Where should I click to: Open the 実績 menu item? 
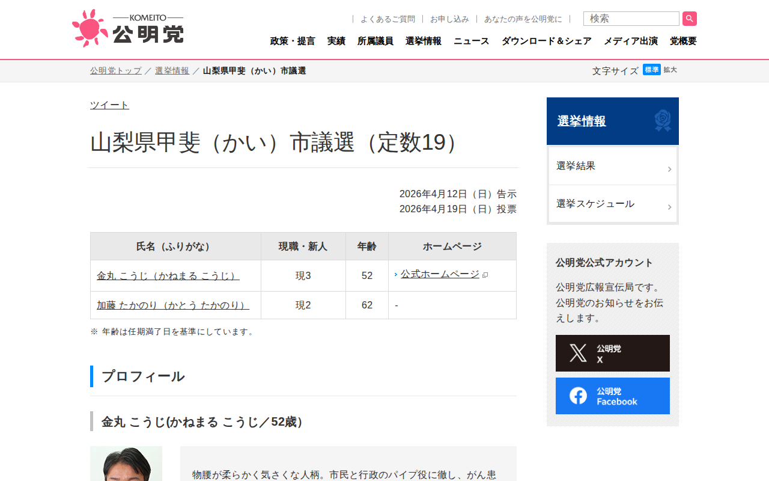pyautogui.click(x=336, y=41)
